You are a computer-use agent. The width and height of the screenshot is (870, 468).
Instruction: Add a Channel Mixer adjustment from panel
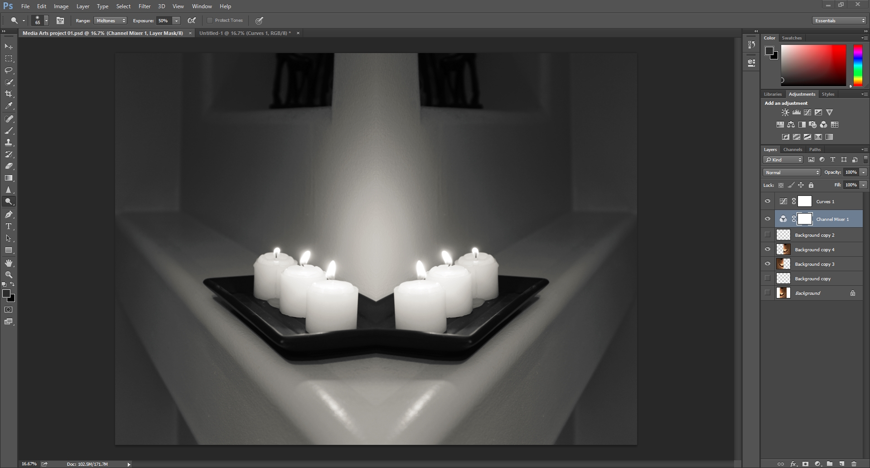823,125
